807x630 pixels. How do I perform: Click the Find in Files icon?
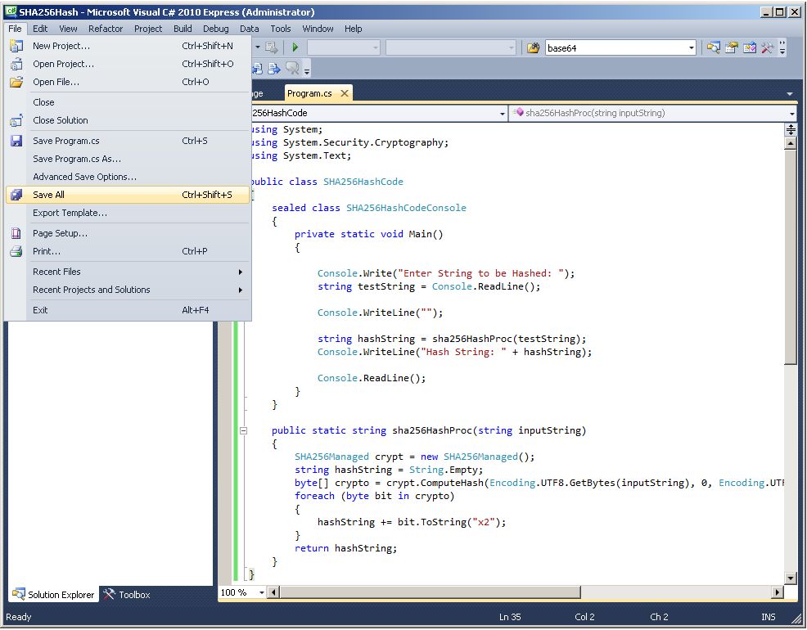(x=534, y=48)
